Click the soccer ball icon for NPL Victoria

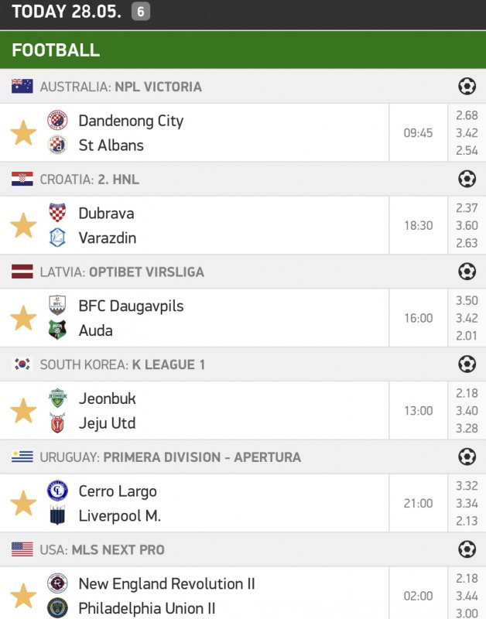point(467,86)
